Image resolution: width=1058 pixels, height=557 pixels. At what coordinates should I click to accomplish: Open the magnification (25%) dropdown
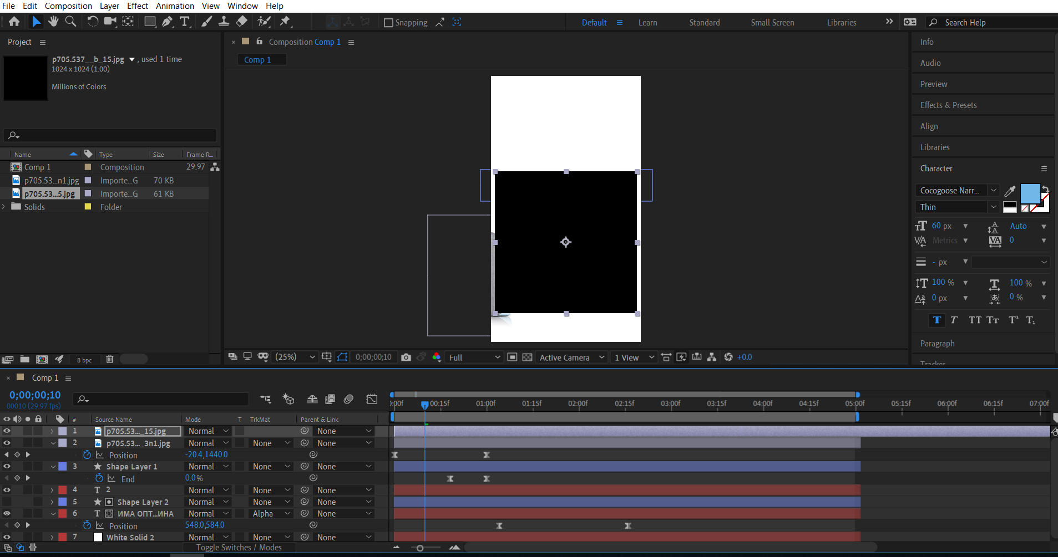(x=296, y=357)
